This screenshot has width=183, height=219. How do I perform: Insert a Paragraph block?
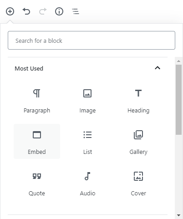tap(37, 100)
